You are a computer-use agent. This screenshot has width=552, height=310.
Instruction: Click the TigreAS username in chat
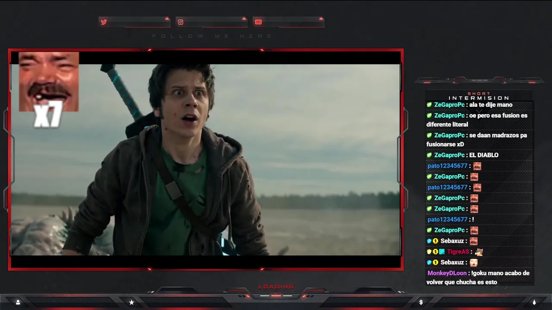458,252
